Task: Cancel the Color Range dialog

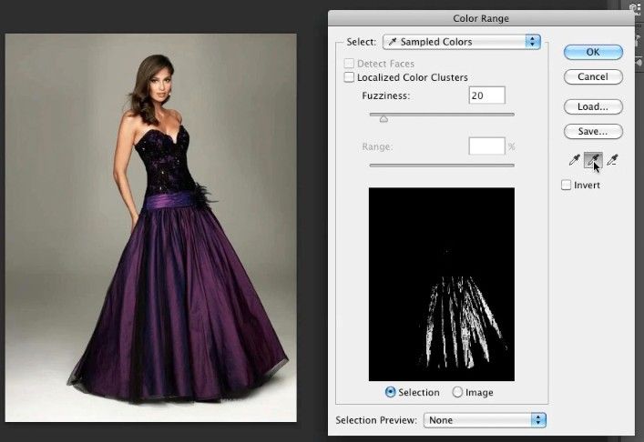Action: 592,77
